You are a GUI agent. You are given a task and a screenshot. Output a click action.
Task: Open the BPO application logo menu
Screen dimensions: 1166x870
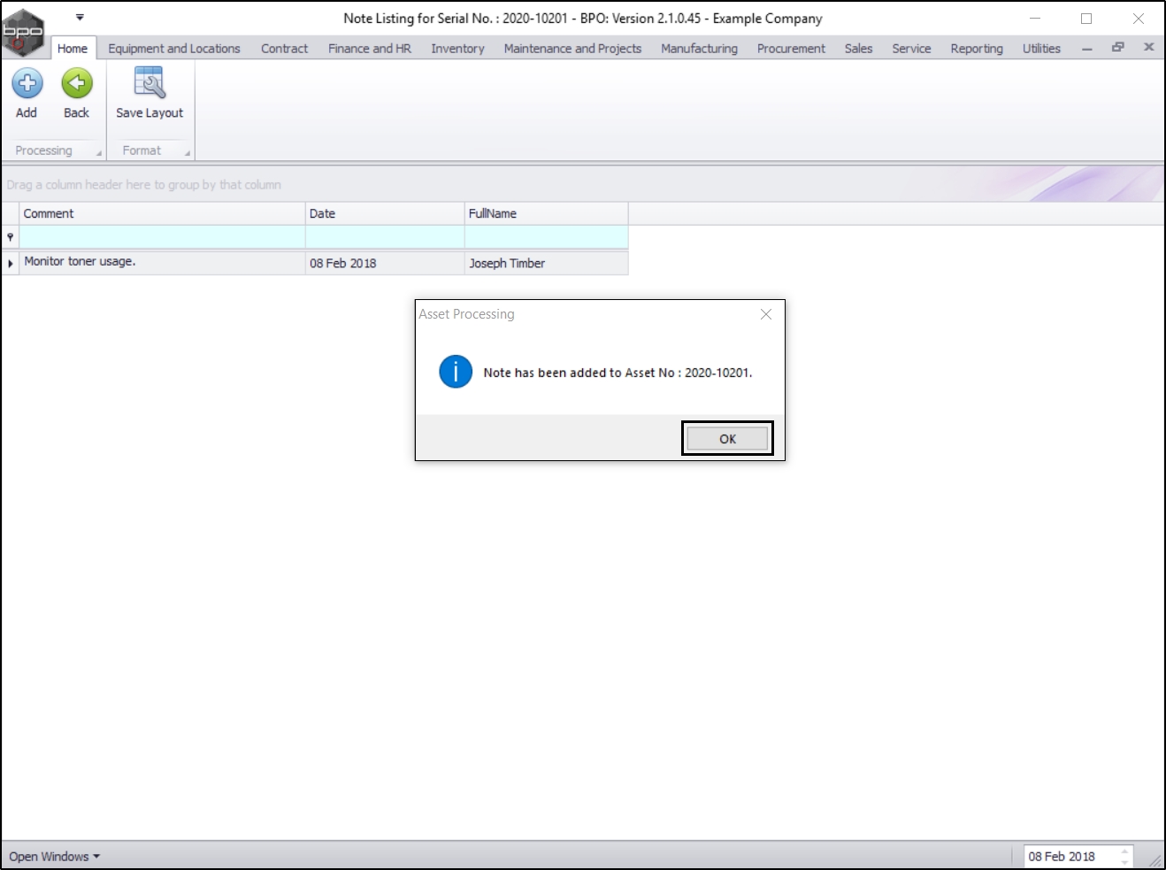pos(23,32)
